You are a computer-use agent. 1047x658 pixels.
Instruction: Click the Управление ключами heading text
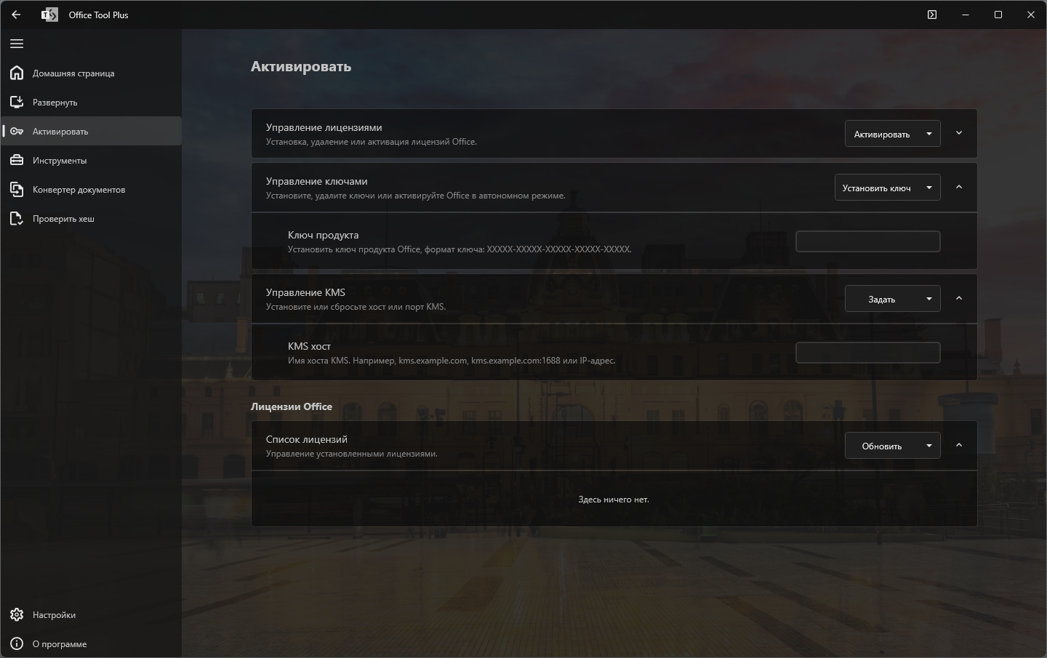317,181
